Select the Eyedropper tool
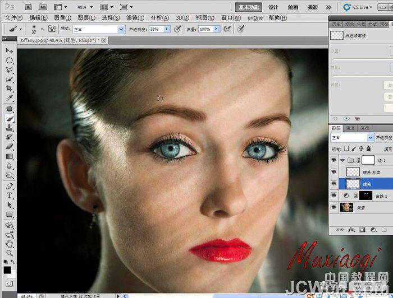The image size is (393, 298). 10,98
